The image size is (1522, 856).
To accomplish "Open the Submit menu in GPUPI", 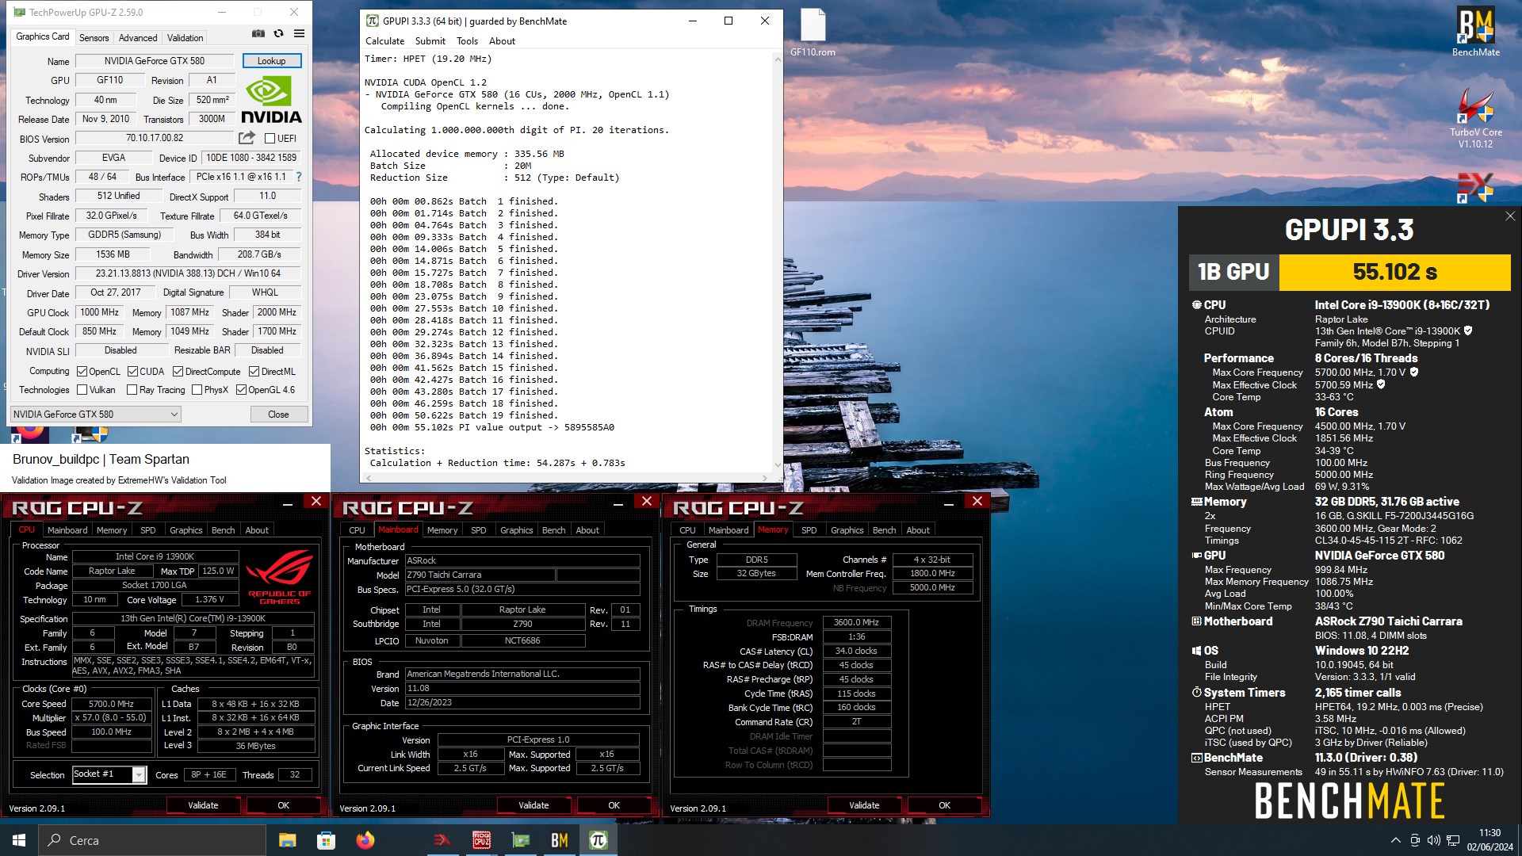I will click(x=430, y=41).
